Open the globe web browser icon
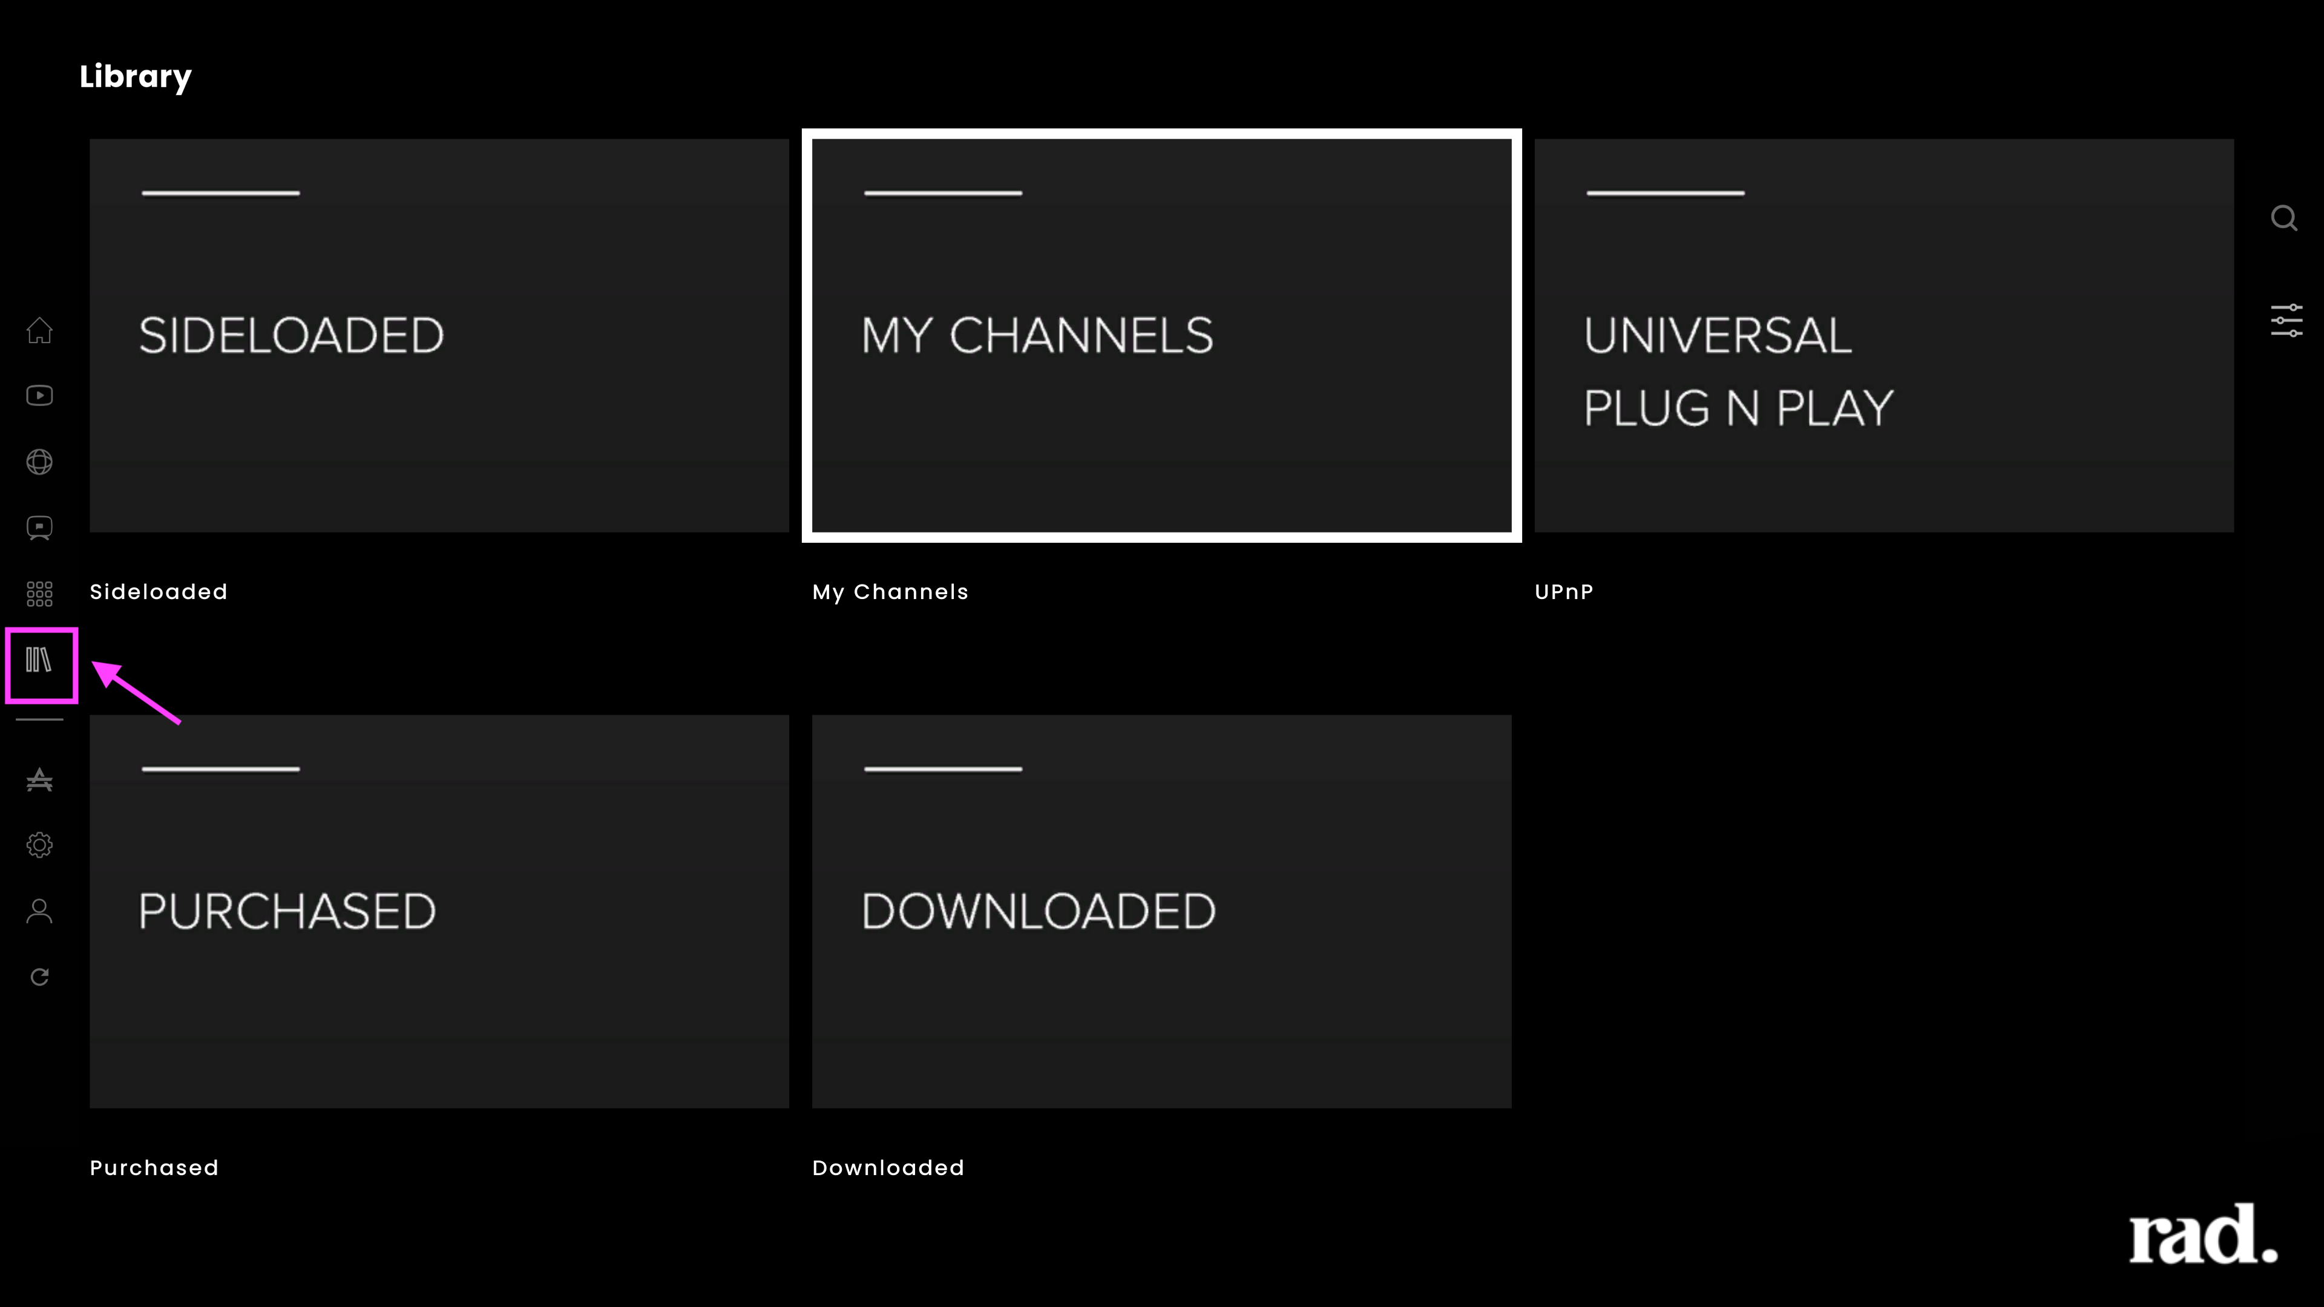The height and width of the screenshot is (1307, 2324). pyautogui.click(x=39, y=462)
